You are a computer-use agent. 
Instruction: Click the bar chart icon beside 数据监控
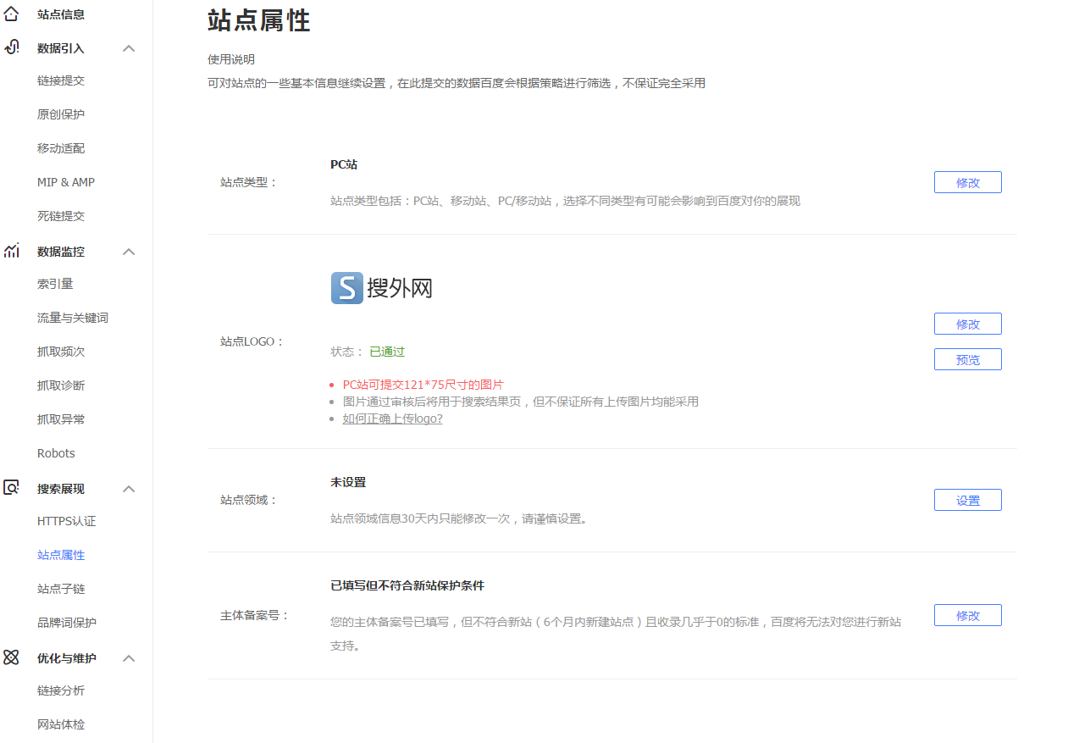tap(11, 251)
